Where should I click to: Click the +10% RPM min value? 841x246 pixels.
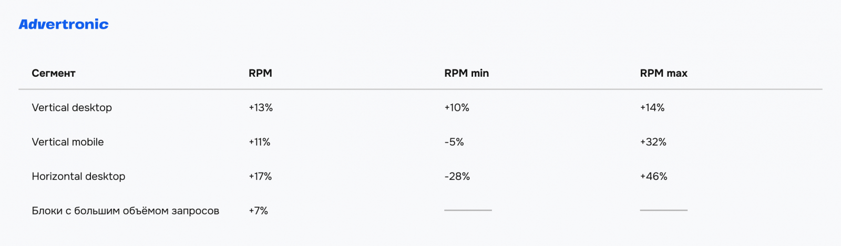point(457,108)
